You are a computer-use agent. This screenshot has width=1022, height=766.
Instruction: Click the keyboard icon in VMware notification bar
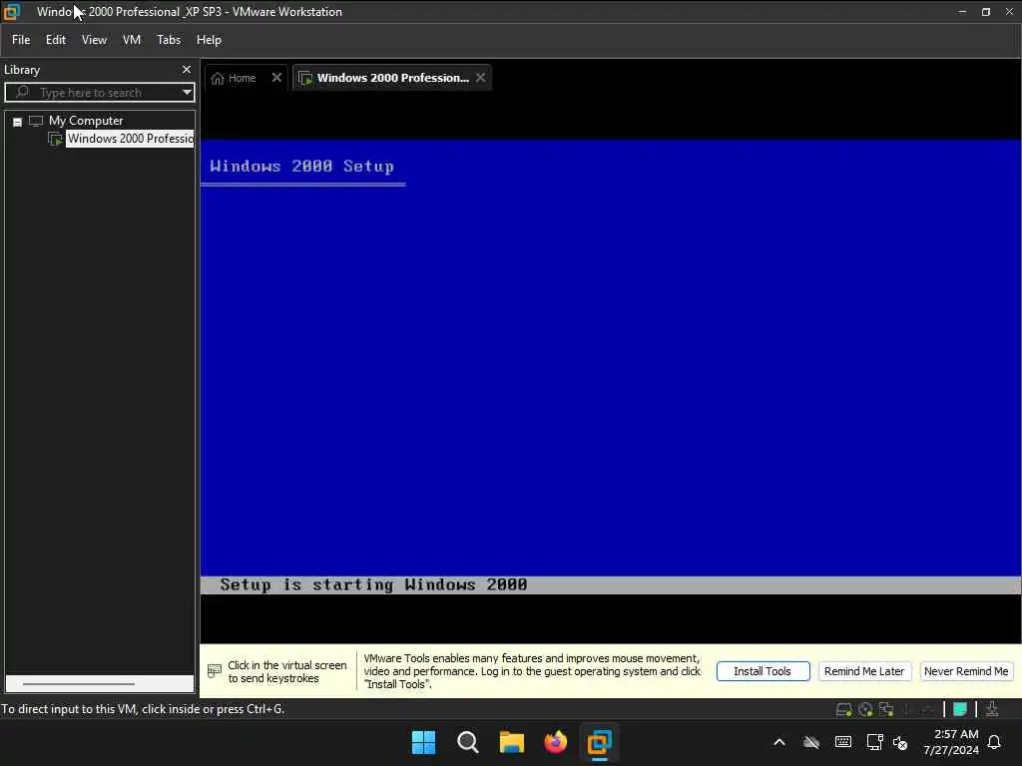tap(214, 671)
